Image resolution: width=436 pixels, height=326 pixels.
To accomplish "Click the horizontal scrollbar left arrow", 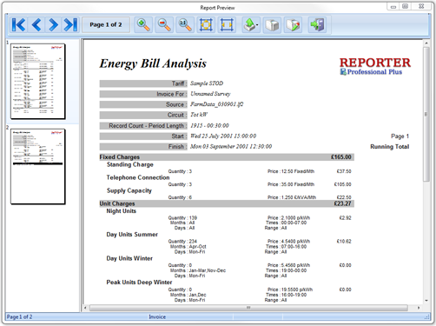I will (x=85, y=308).
